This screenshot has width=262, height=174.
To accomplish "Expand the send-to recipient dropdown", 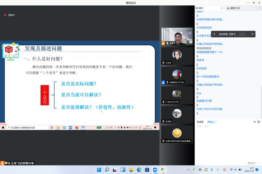I will click(x=212, y=122).
